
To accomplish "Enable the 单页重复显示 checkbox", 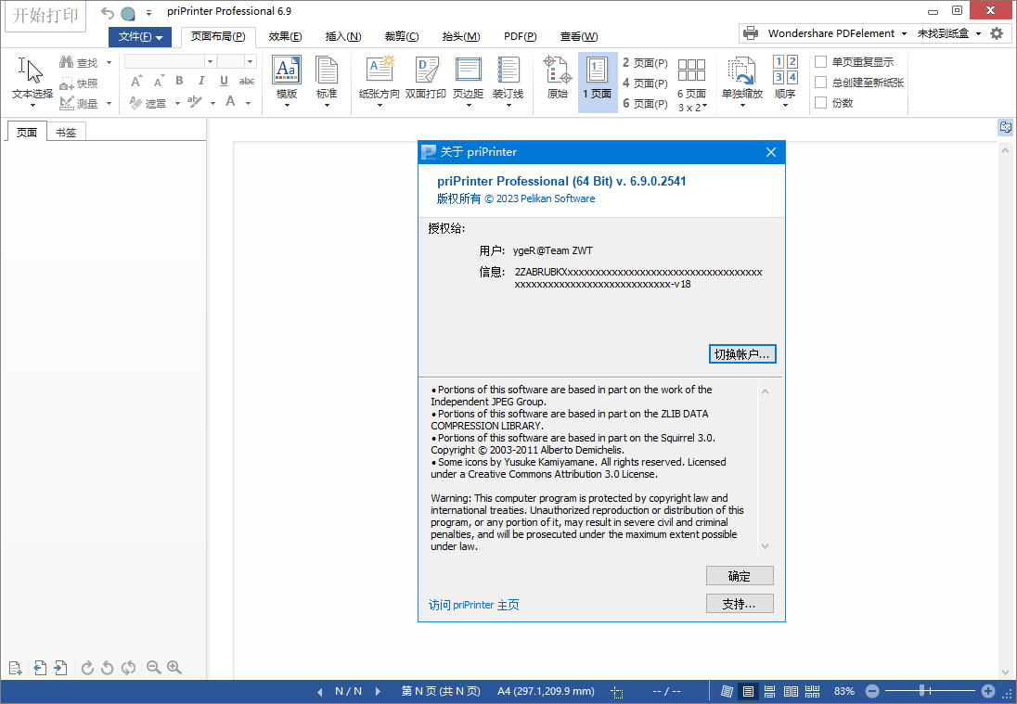I will pos(820,62).
